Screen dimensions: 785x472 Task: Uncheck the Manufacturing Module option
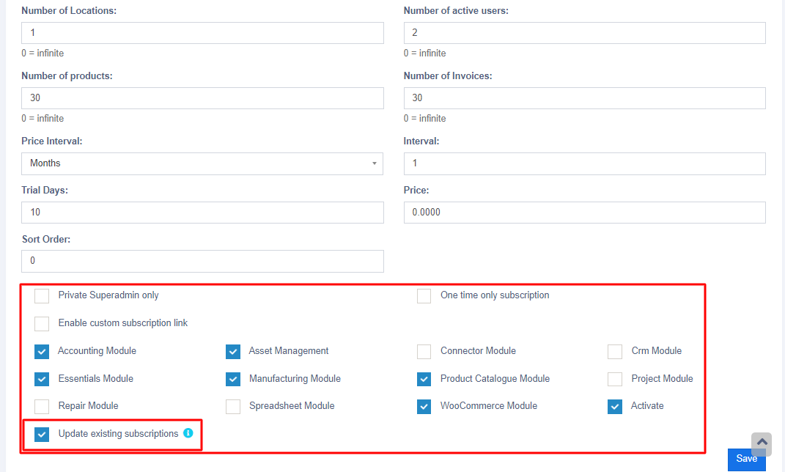tap(233, 379)
